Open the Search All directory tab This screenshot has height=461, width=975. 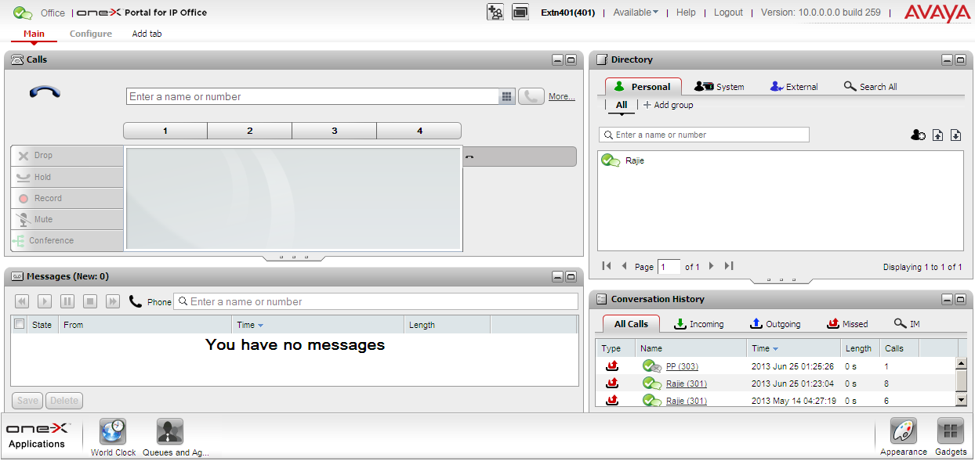[x=870, y=87]
